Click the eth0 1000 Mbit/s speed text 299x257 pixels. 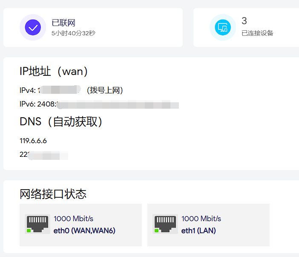(73, 219)
